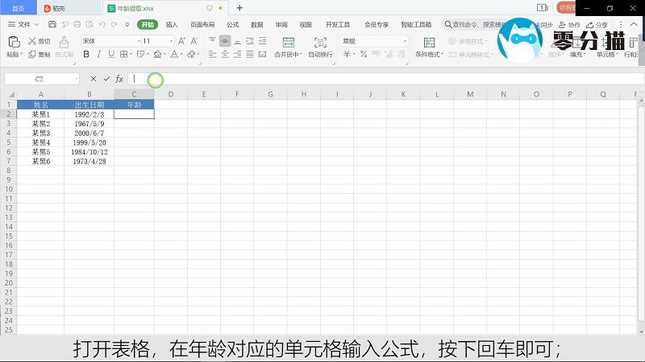Click the Paste clipboard icon
Image resolution: width=645 pixels, height=362 pixels.
click(13, 42)
